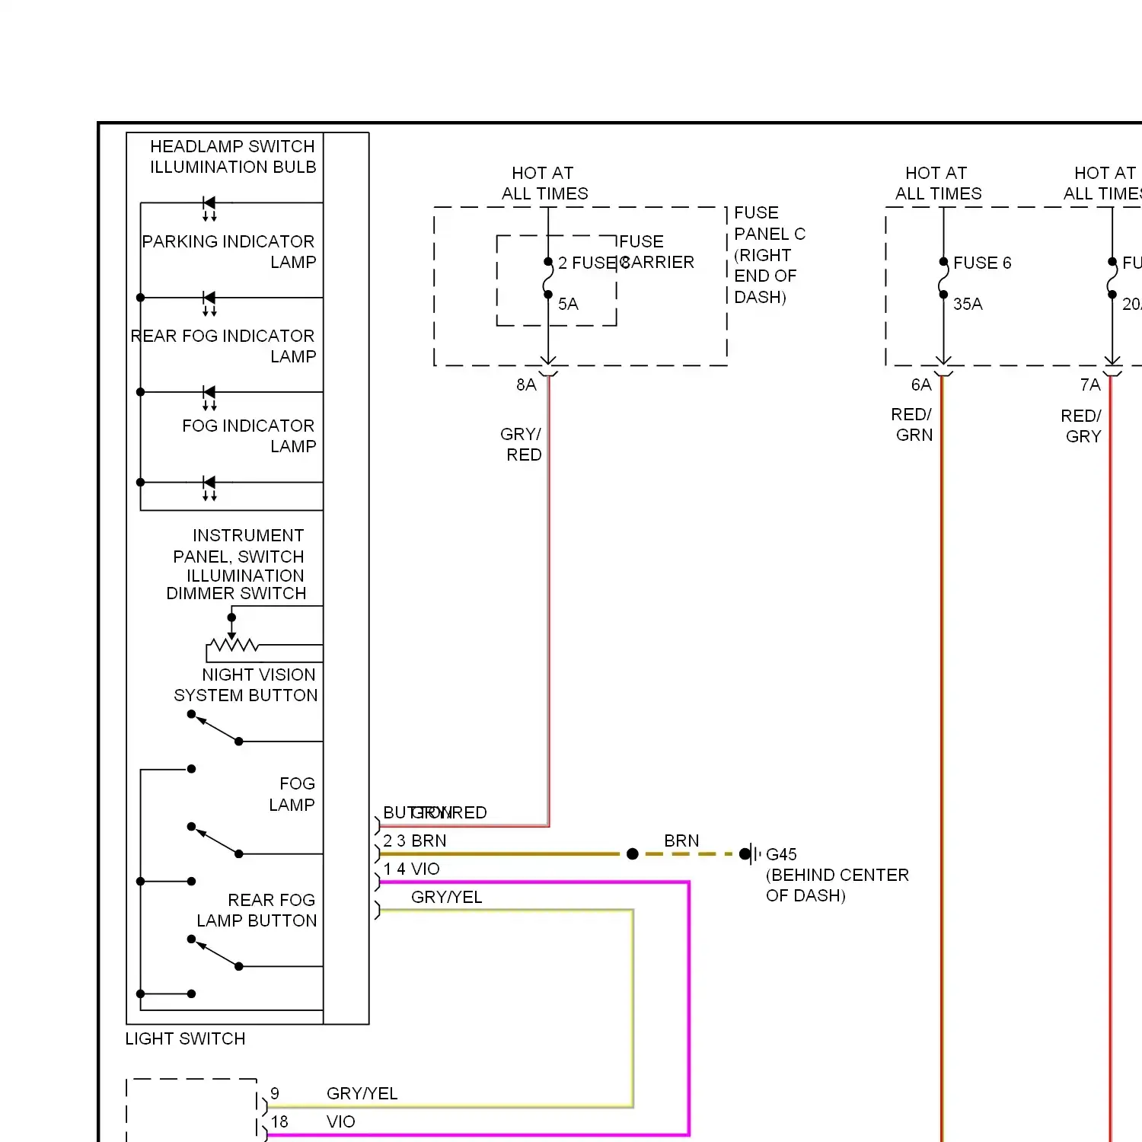Select the PARKING INDICATOR LAMP label
Screen dimensions: 1142x1142
[x=228, y=251]
